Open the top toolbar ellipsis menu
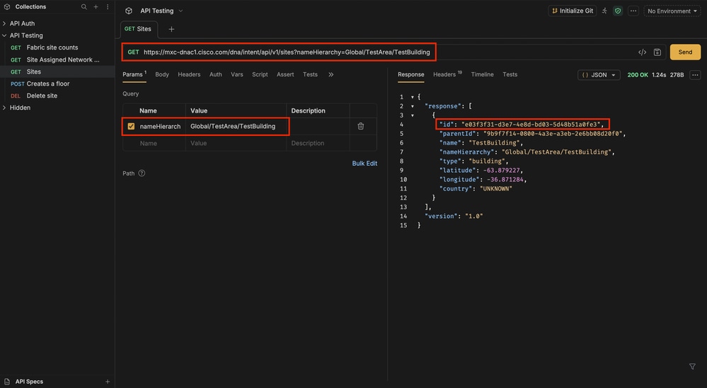 [633, 11]
